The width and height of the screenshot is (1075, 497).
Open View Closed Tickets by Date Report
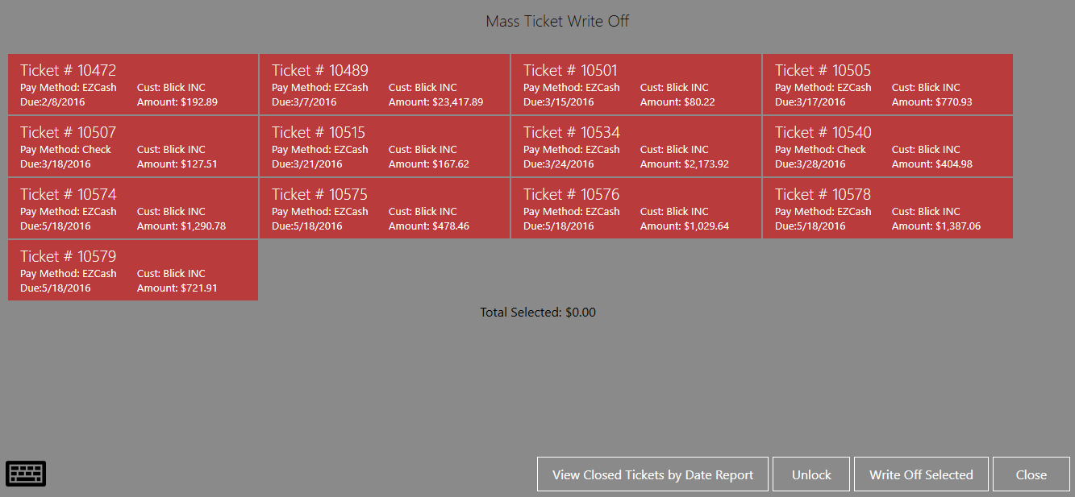653,474
